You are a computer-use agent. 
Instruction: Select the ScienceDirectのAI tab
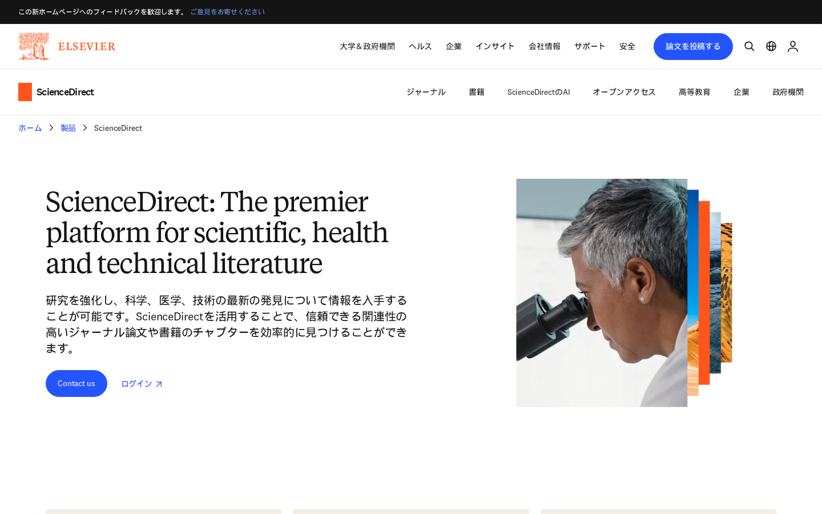pyautogui.click(x=538, y=92)
